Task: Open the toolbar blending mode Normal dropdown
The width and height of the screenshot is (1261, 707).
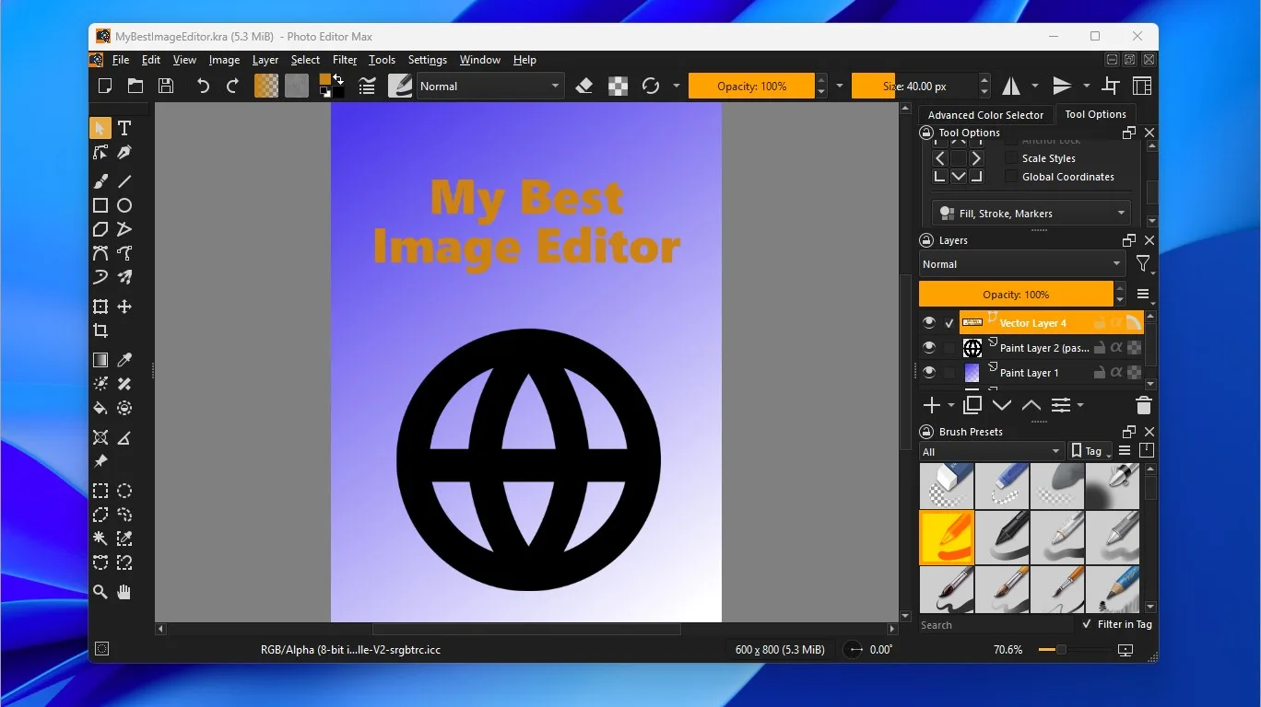Action: pos(490,86)
